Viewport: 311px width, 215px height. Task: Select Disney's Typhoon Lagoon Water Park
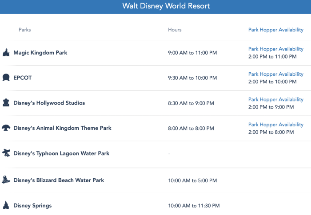click(x=61, y=153)
